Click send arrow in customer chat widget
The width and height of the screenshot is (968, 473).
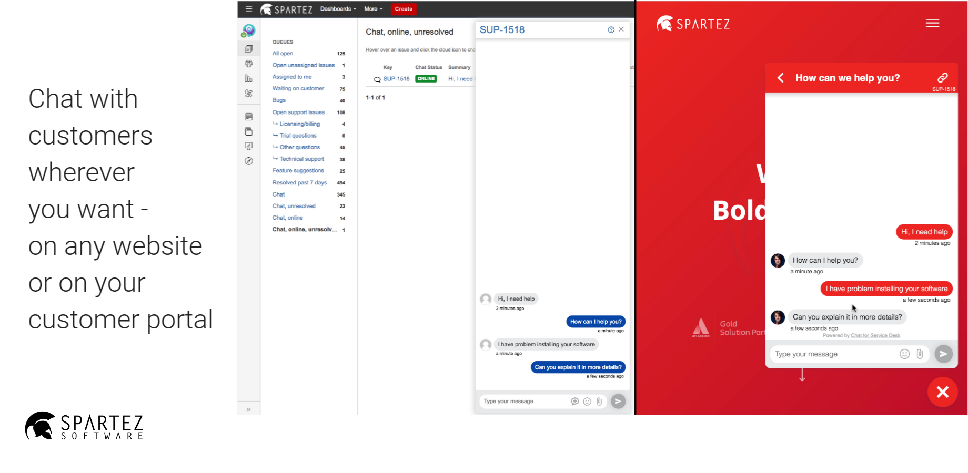pos(943,354)
